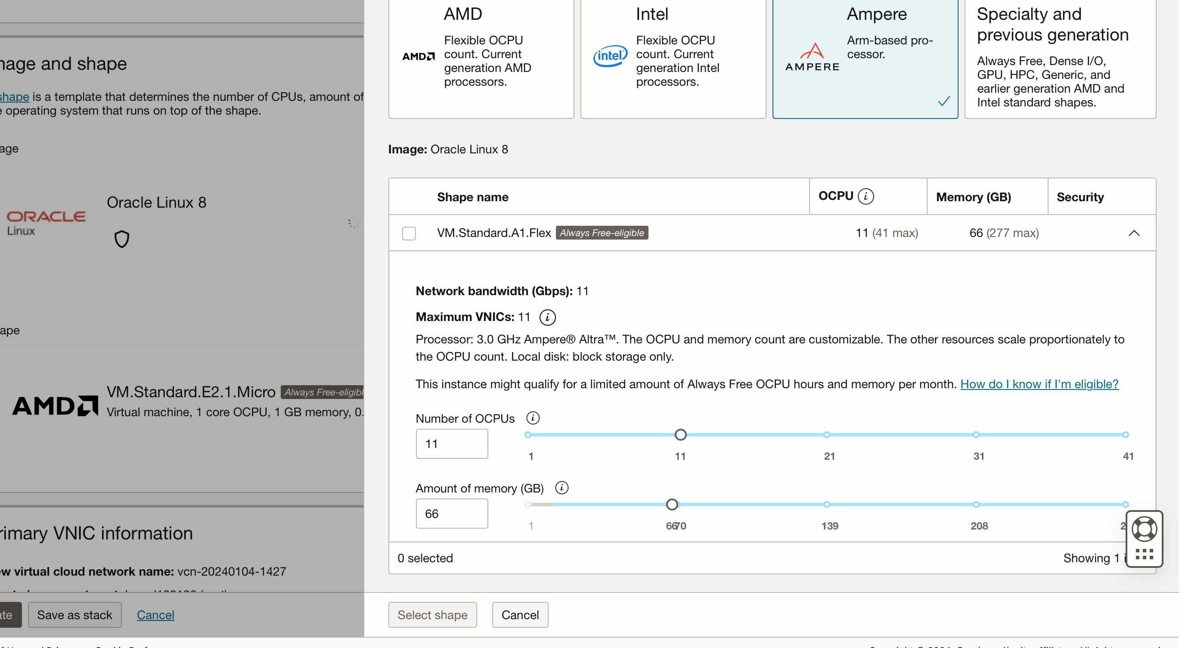Screen dimensions: 1179x648
Task: Set memory slider to the 208 tick
Action: coord(976,505)
